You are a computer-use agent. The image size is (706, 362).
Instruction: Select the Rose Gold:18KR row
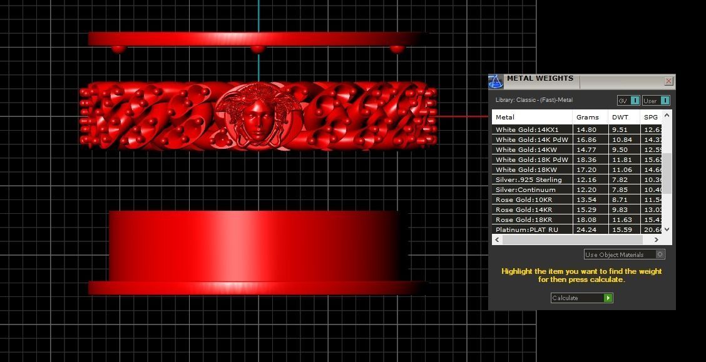(x=577, y=219)
